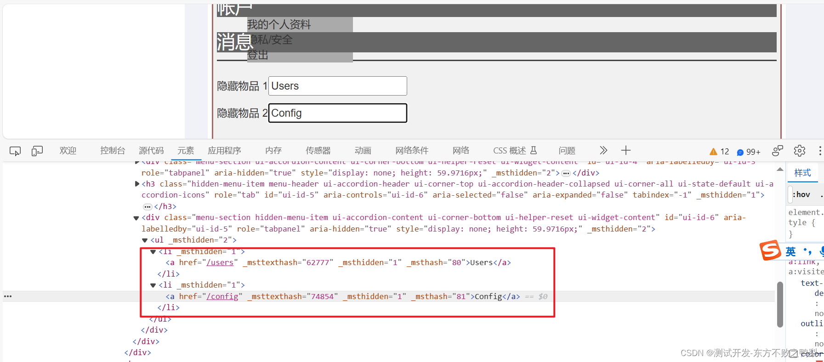Click the elements panel vertical scrollbar thumb
The image size is (824, 362).
(x=780, y=304)
